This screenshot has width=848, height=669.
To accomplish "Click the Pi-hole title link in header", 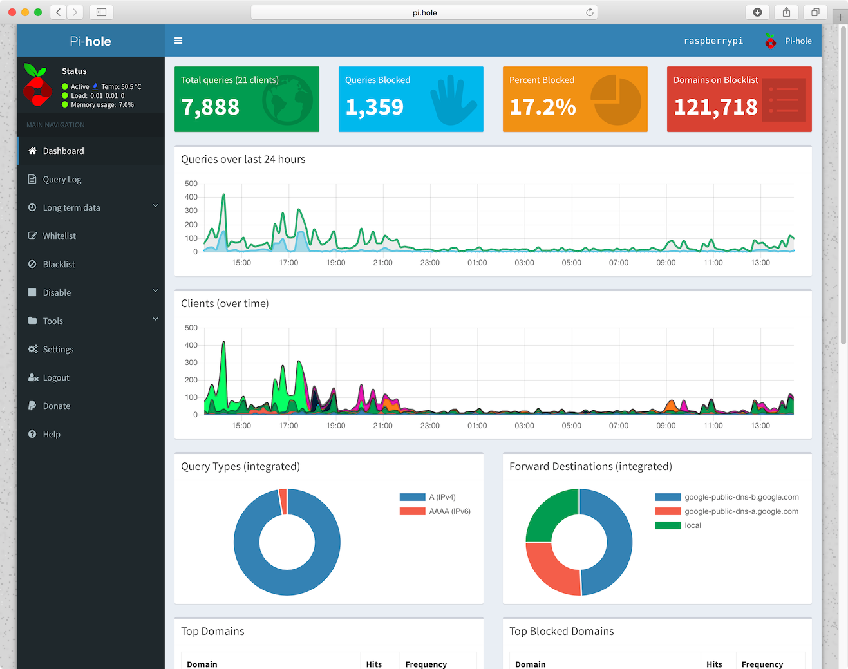I will coord(90,41).
